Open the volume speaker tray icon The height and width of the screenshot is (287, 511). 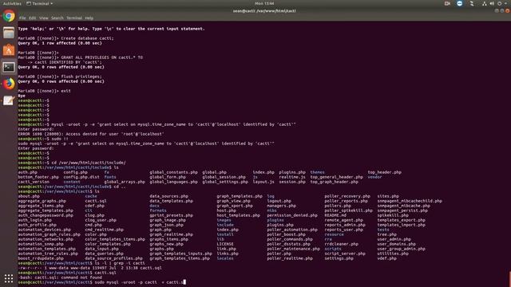[492, 3]
